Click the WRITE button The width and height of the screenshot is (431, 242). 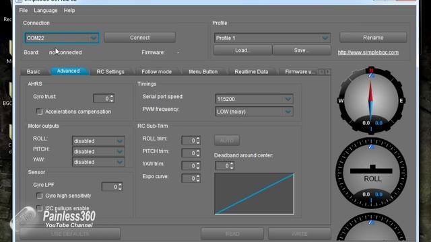pyautogui.click(x=299, y=234)
